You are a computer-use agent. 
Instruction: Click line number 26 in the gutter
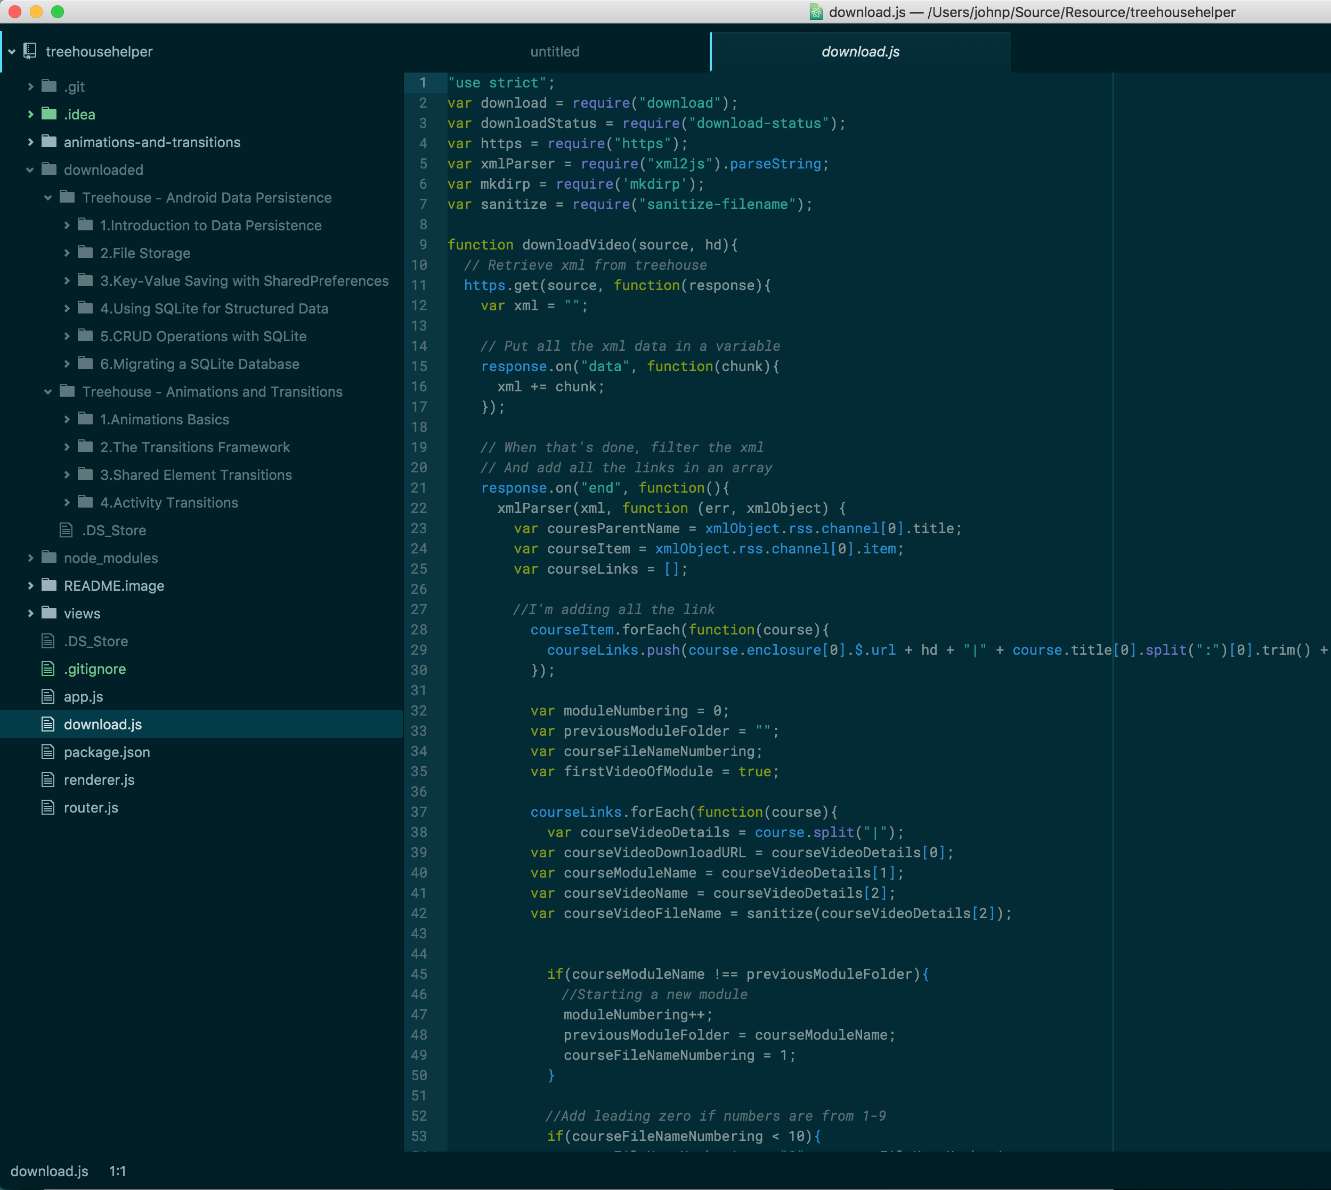pyautogui.click(x=419, y=589)
